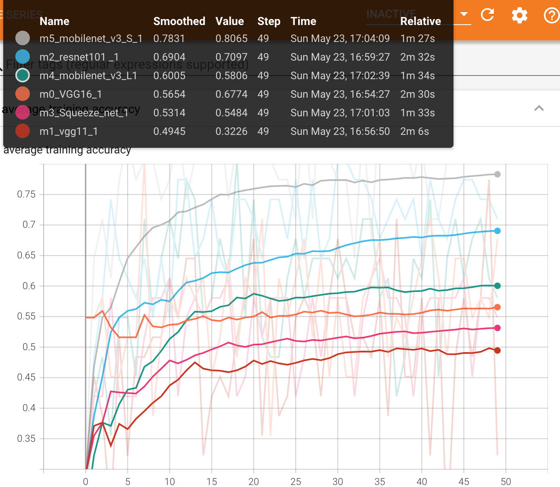This screenshot has width=560, height=487.
Task: Click value 0.3226 for m1_vgg11_1
Action: (x=231, y=131)
